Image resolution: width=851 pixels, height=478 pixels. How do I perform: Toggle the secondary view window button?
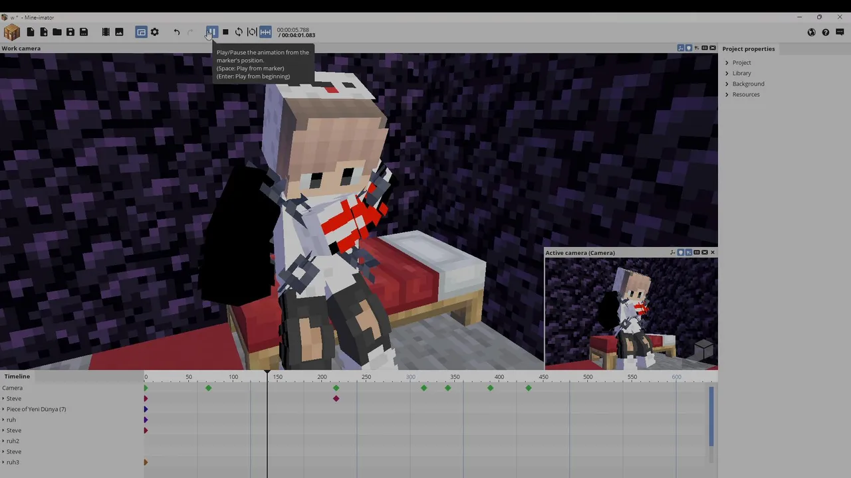pyautogui.click(x=141, y=32)
